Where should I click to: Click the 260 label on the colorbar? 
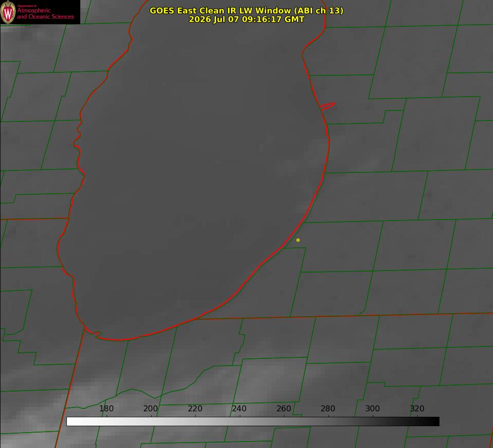tap(283, 408)
